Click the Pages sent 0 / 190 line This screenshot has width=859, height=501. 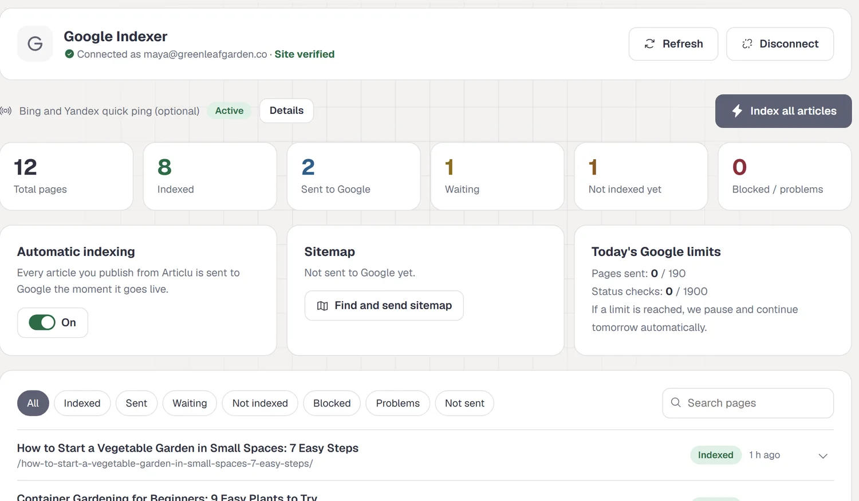click(x=639, y=273)
